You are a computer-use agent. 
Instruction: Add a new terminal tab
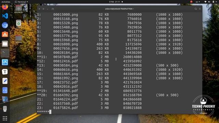tap(53, 9)
